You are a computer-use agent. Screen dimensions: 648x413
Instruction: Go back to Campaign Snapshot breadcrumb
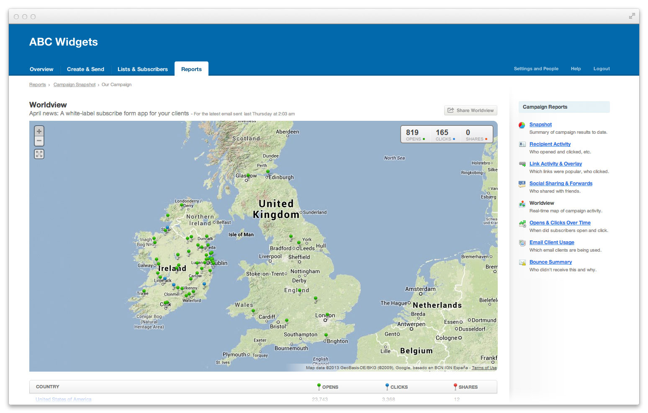(75, 84)
